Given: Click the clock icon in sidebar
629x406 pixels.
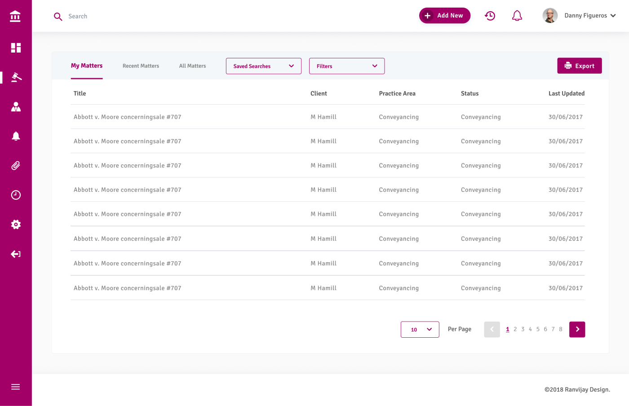Looking at the screenshot, I should point(16,195).
